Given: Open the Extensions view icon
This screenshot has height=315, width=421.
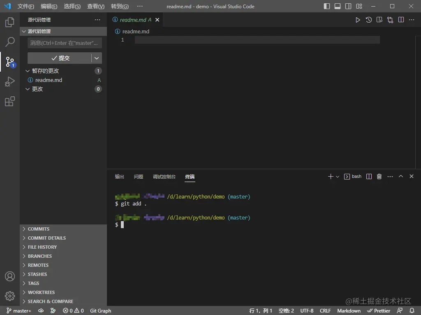Looking at the screenshot, I should click(10, 102).
